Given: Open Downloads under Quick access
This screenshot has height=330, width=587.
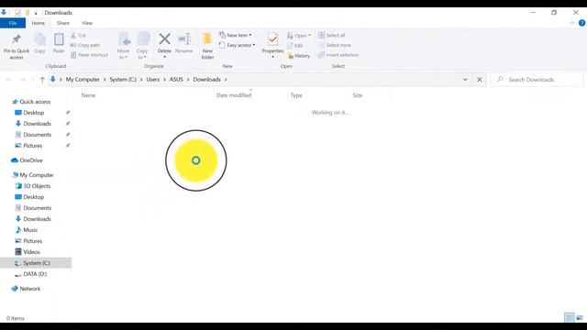Looking at the screenshot, I should click(x=37, y=124).
